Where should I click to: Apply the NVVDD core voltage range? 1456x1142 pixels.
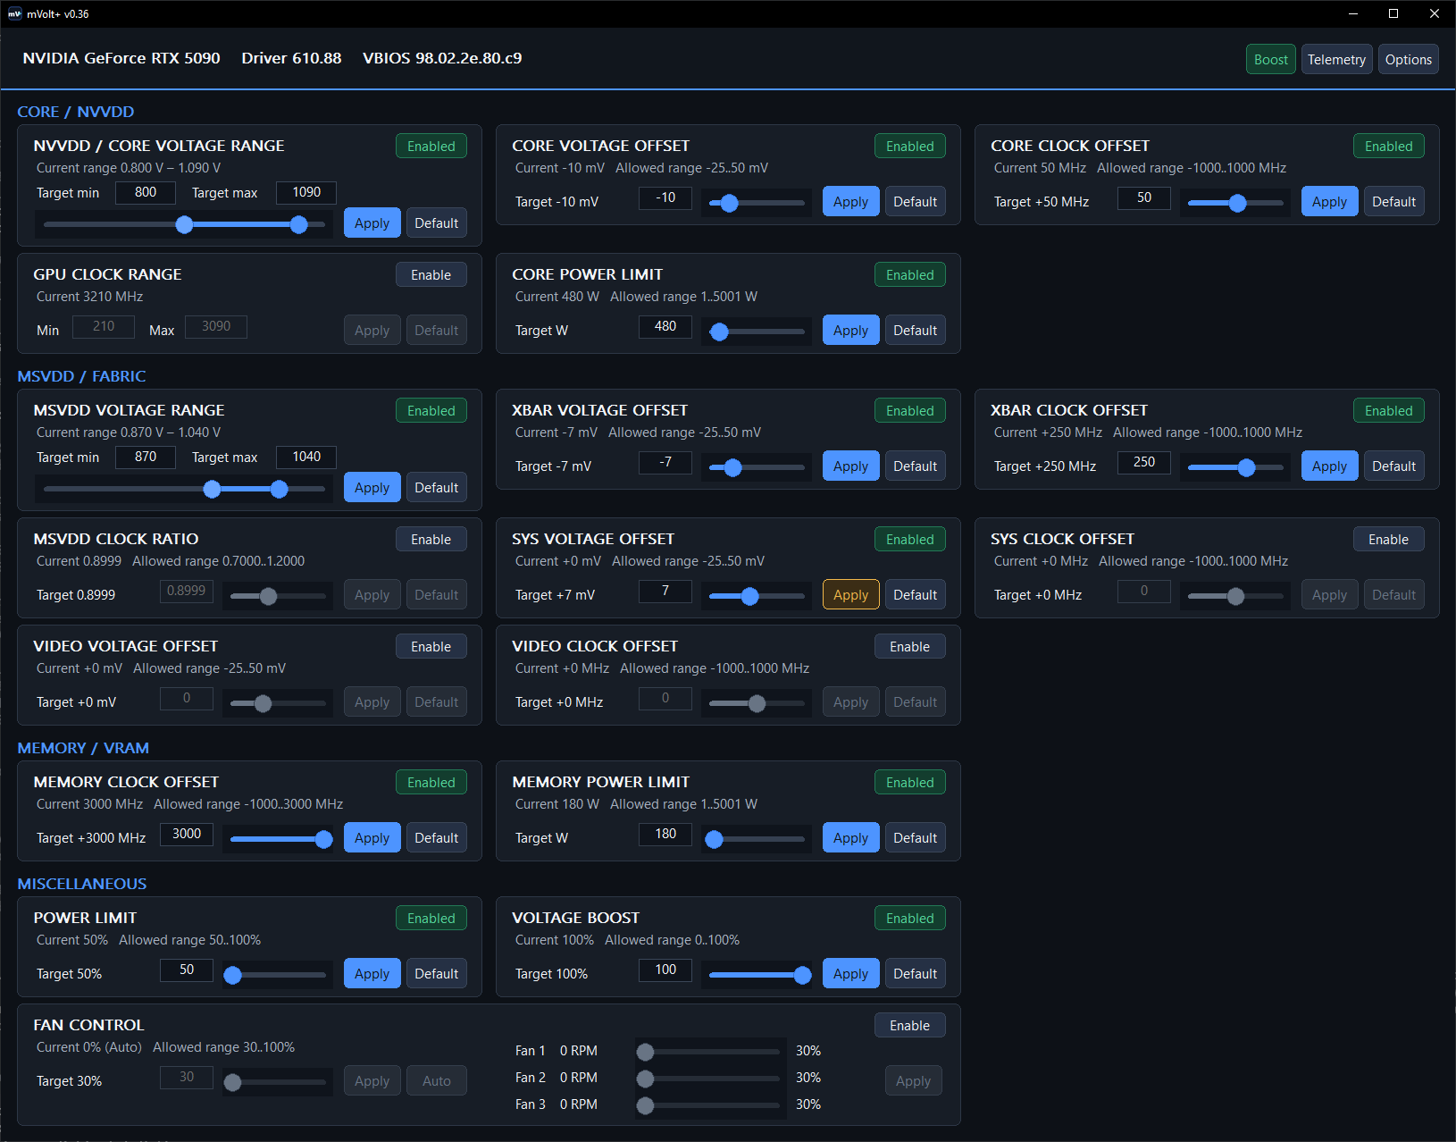[372, 223]
